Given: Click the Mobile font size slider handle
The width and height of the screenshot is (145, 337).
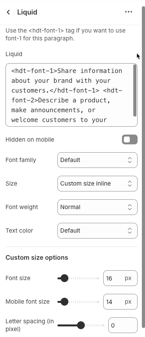Looking at the screenshot, I should point(64,302).
